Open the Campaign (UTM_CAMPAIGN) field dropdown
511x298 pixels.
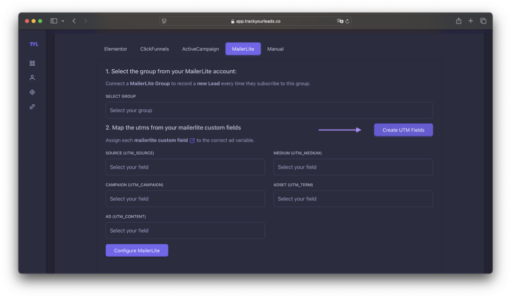(185, 199)
